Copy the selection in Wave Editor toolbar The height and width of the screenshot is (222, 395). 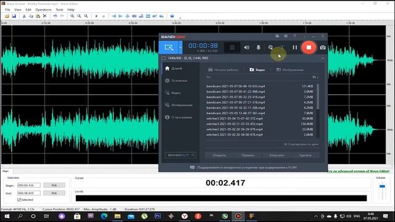31,16
